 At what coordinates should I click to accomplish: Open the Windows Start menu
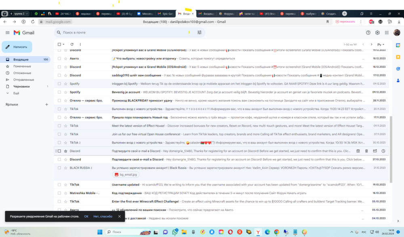(100, 232)
